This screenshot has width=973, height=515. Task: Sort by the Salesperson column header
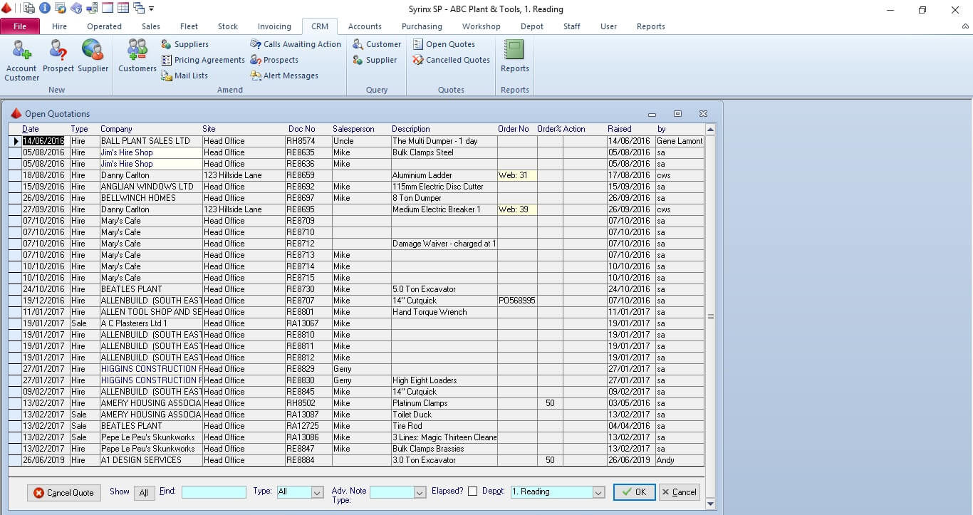pyautogui.click(x=353, y=129)
